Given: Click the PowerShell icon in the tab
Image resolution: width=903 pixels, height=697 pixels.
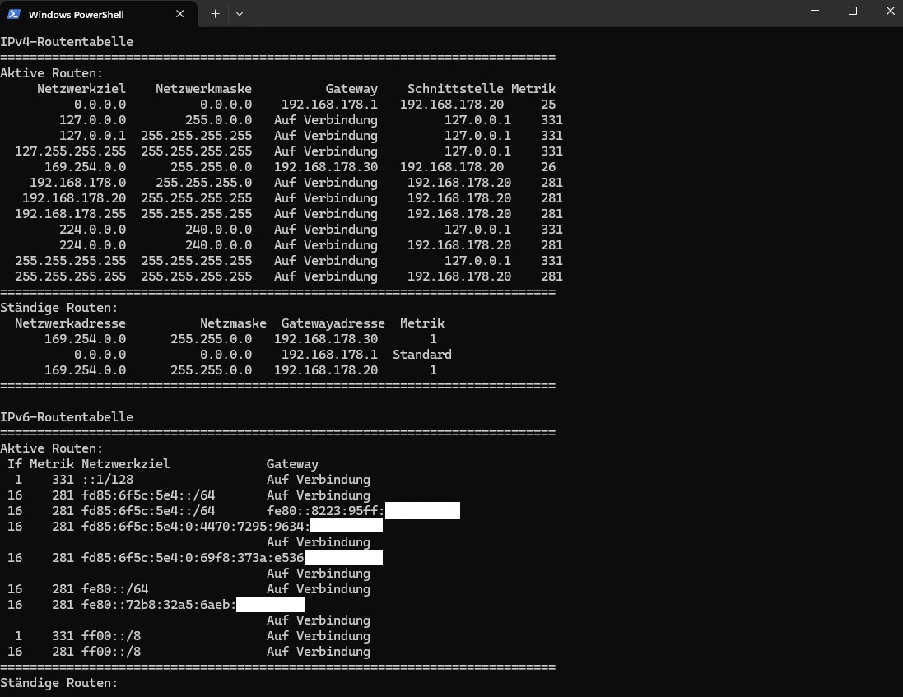Looking at the screenshot, I should pos(14,14).
